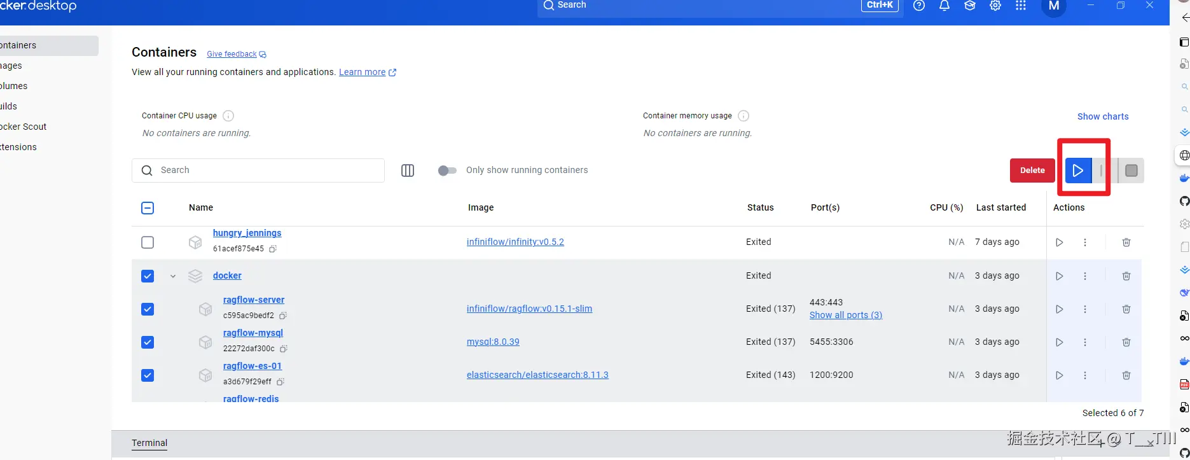Start the docker compose stack
The width and height of the screenshot is (1190, 460).
click(1059, 276)
